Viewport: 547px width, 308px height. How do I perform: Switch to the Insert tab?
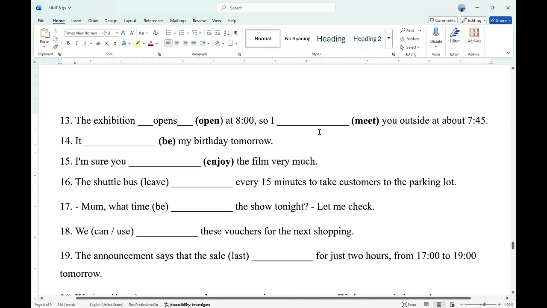click(x=76, y=21)
